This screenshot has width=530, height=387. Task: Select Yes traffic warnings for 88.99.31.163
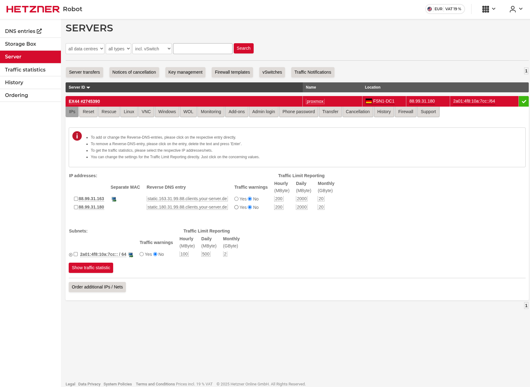(x=237, y=199)
